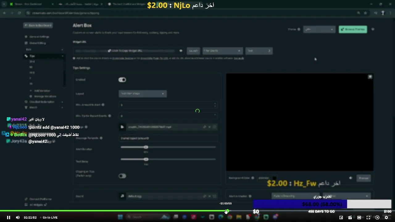The image size is (395, 222).
Task: Reveal widget URL with eye icon
Action: point(181,51)
